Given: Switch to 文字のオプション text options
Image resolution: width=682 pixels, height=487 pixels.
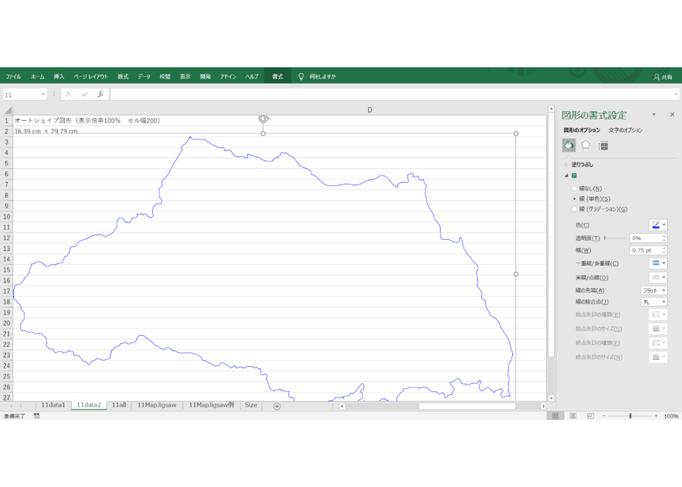Looking at the screenshot, I should (625, 130).
